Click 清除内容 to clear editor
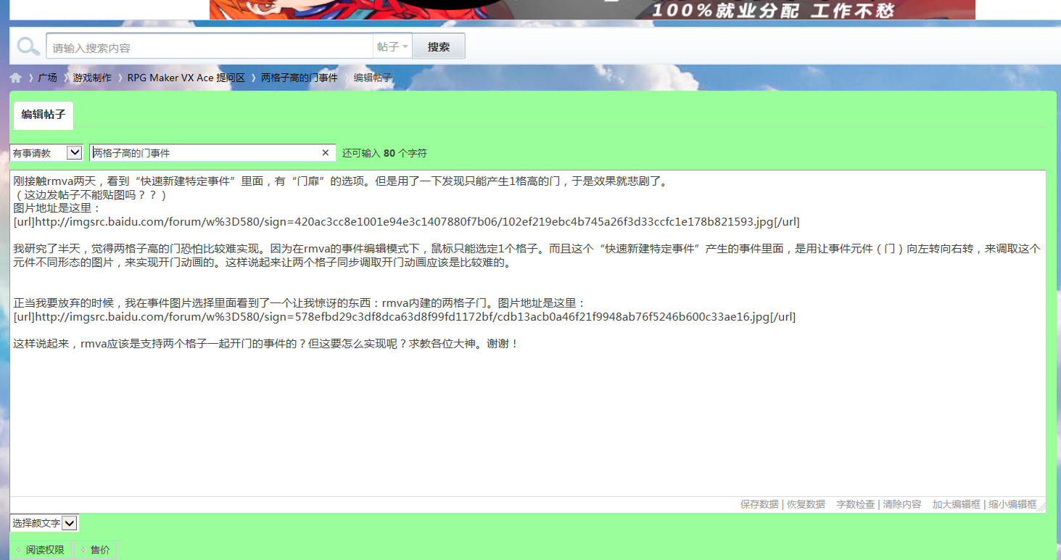 click(x=902, y=504)
